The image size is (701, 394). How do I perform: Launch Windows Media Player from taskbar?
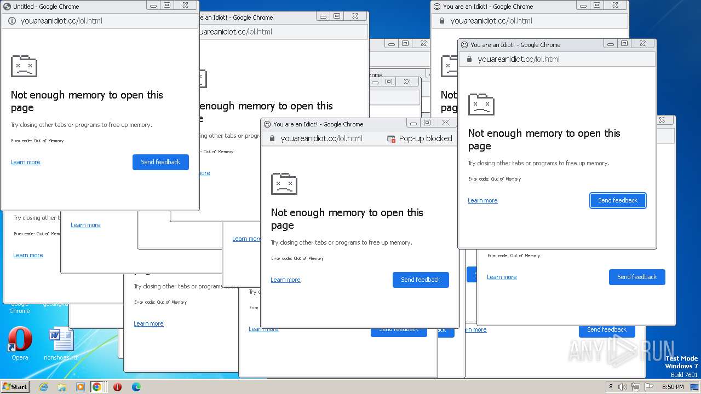click(x=81, y=387)
